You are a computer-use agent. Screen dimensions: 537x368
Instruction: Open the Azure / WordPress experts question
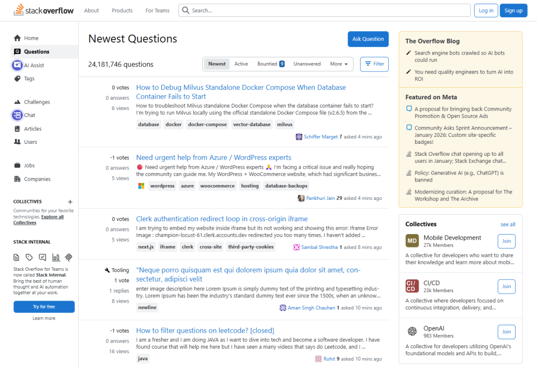[x=214, y=158]
